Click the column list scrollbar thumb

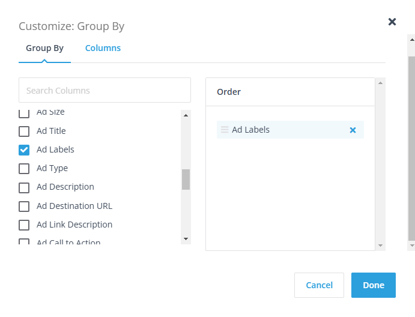[186, 179]
